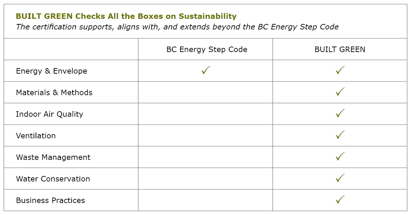This screenshot has height=215, width=411.
Task: Click the Energy & Envelope row label
Action: (51, 71)
